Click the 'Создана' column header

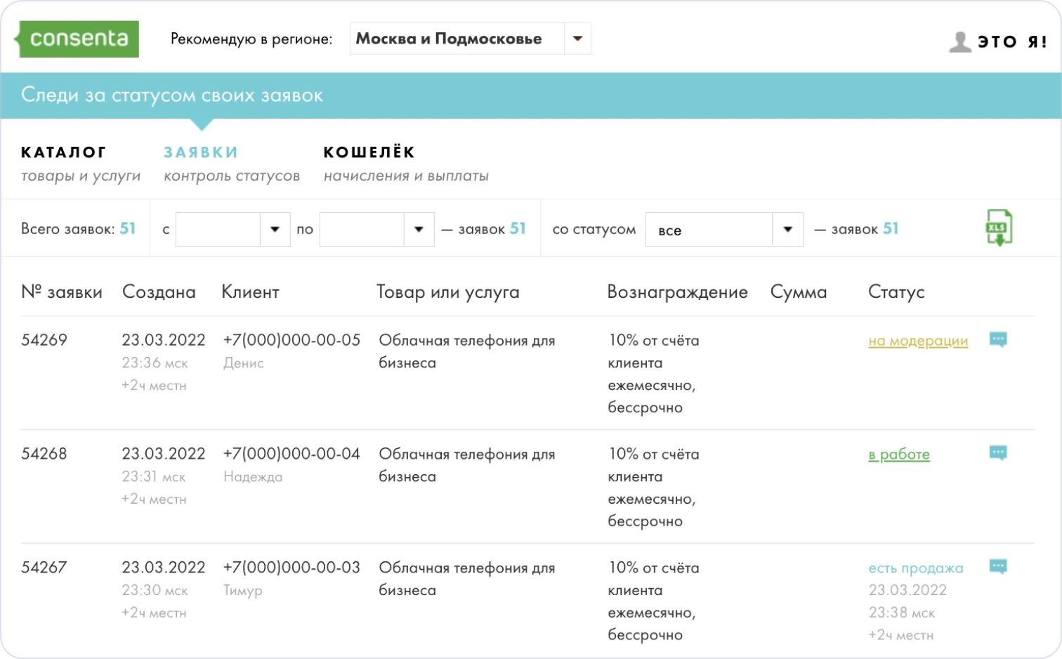pos(159,292)
